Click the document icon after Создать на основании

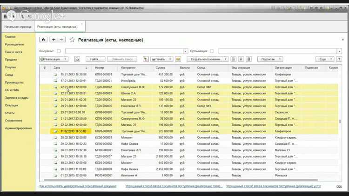[233, 59]
